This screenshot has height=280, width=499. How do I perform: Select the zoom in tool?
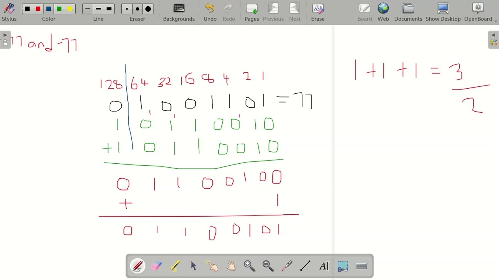click(249, 266)
